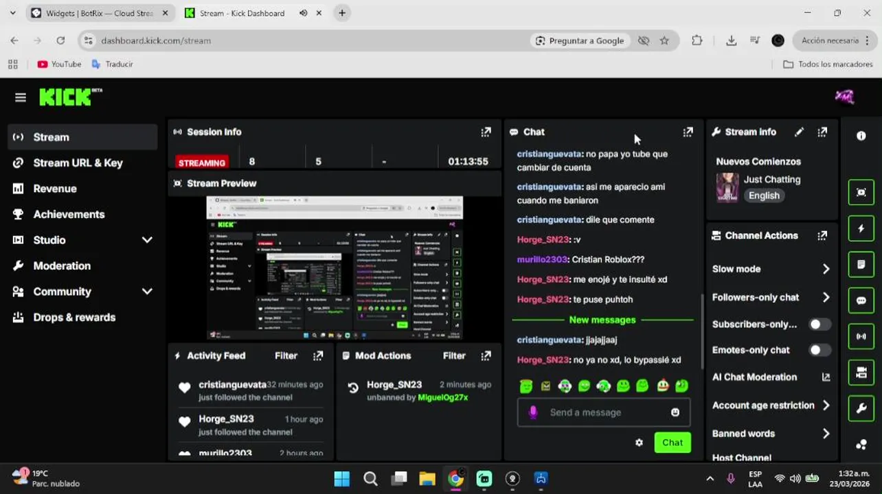Click the Kick logo
This screenshot has width=882, height=494.
coord(70,97)
